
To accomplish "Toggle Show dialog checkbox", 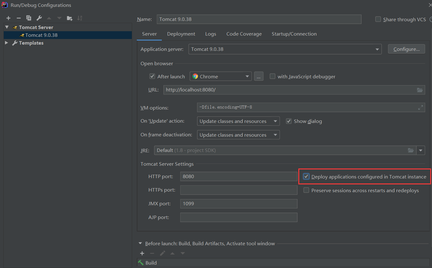I will point(289,121).
